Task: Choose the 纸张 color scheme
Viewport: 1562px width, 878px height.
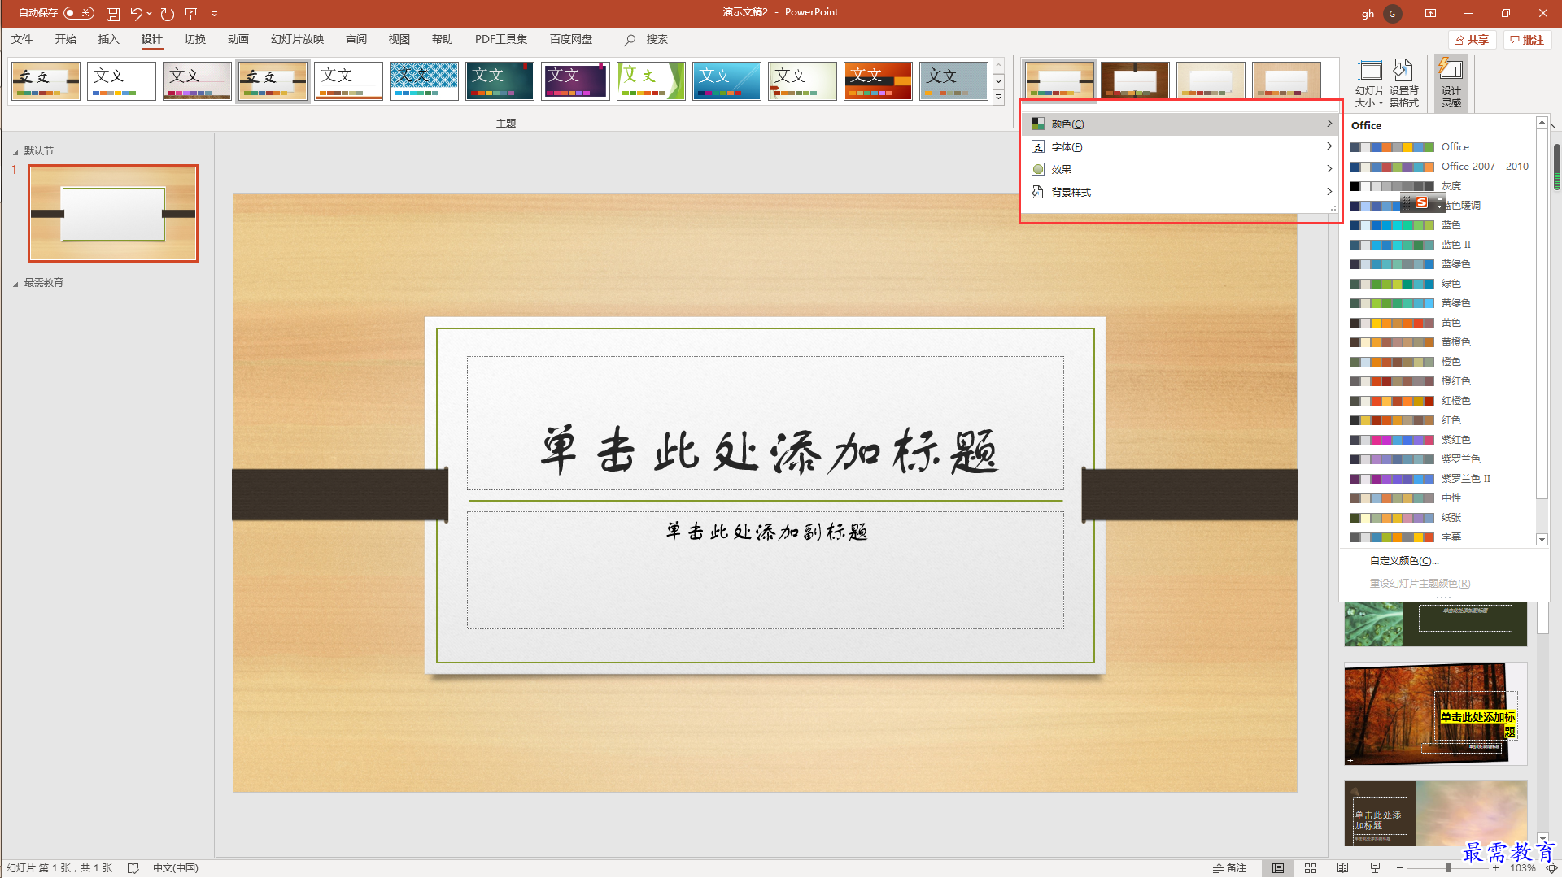Action: [1438, 518]
